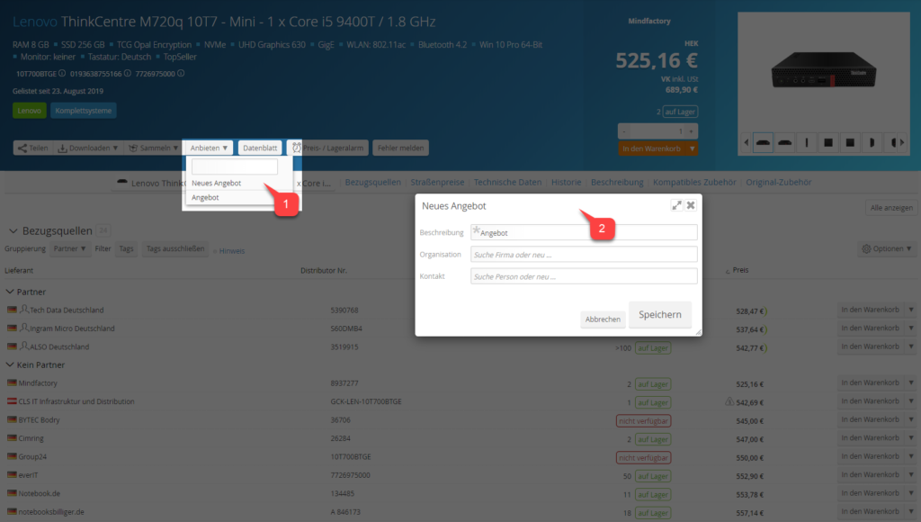The height and width of the screenshot is (522, 921).
Task: Focus the Kontakt search field
Action: click(x=584, y=276)
